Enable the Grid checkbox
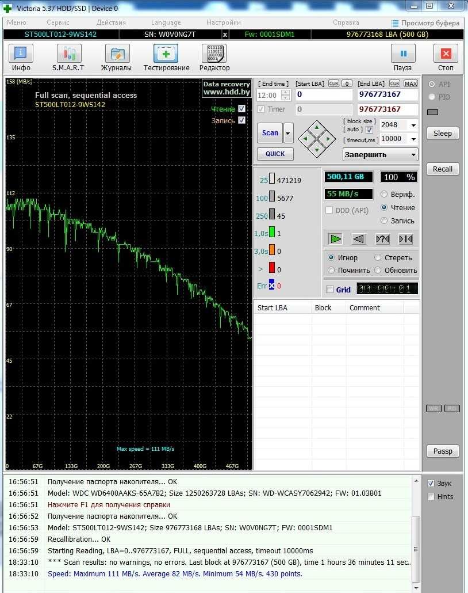The image size is (468, 593). click(x=330, y=290)
